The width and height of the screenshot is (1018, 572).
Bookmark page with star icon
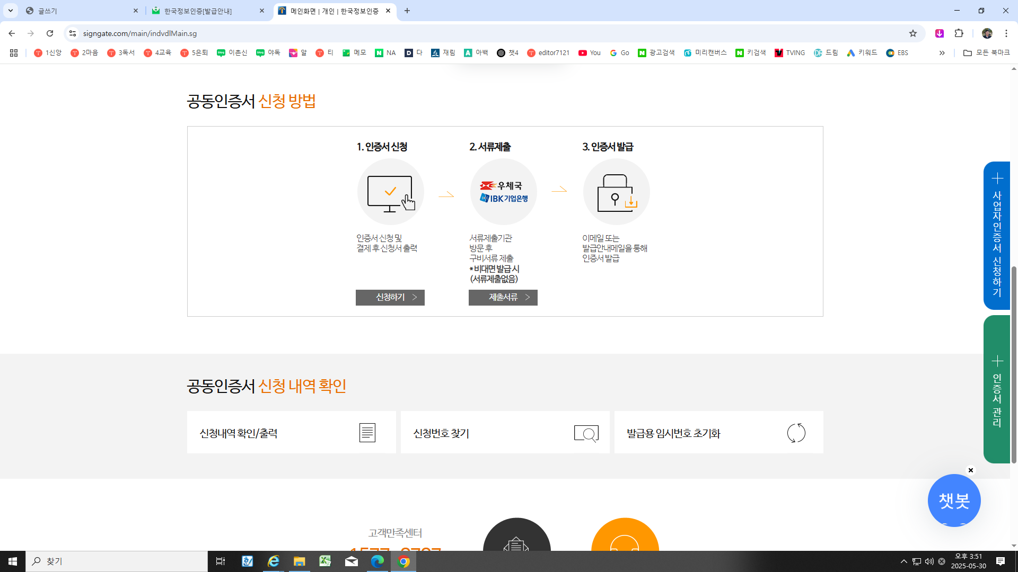point(912,33)
